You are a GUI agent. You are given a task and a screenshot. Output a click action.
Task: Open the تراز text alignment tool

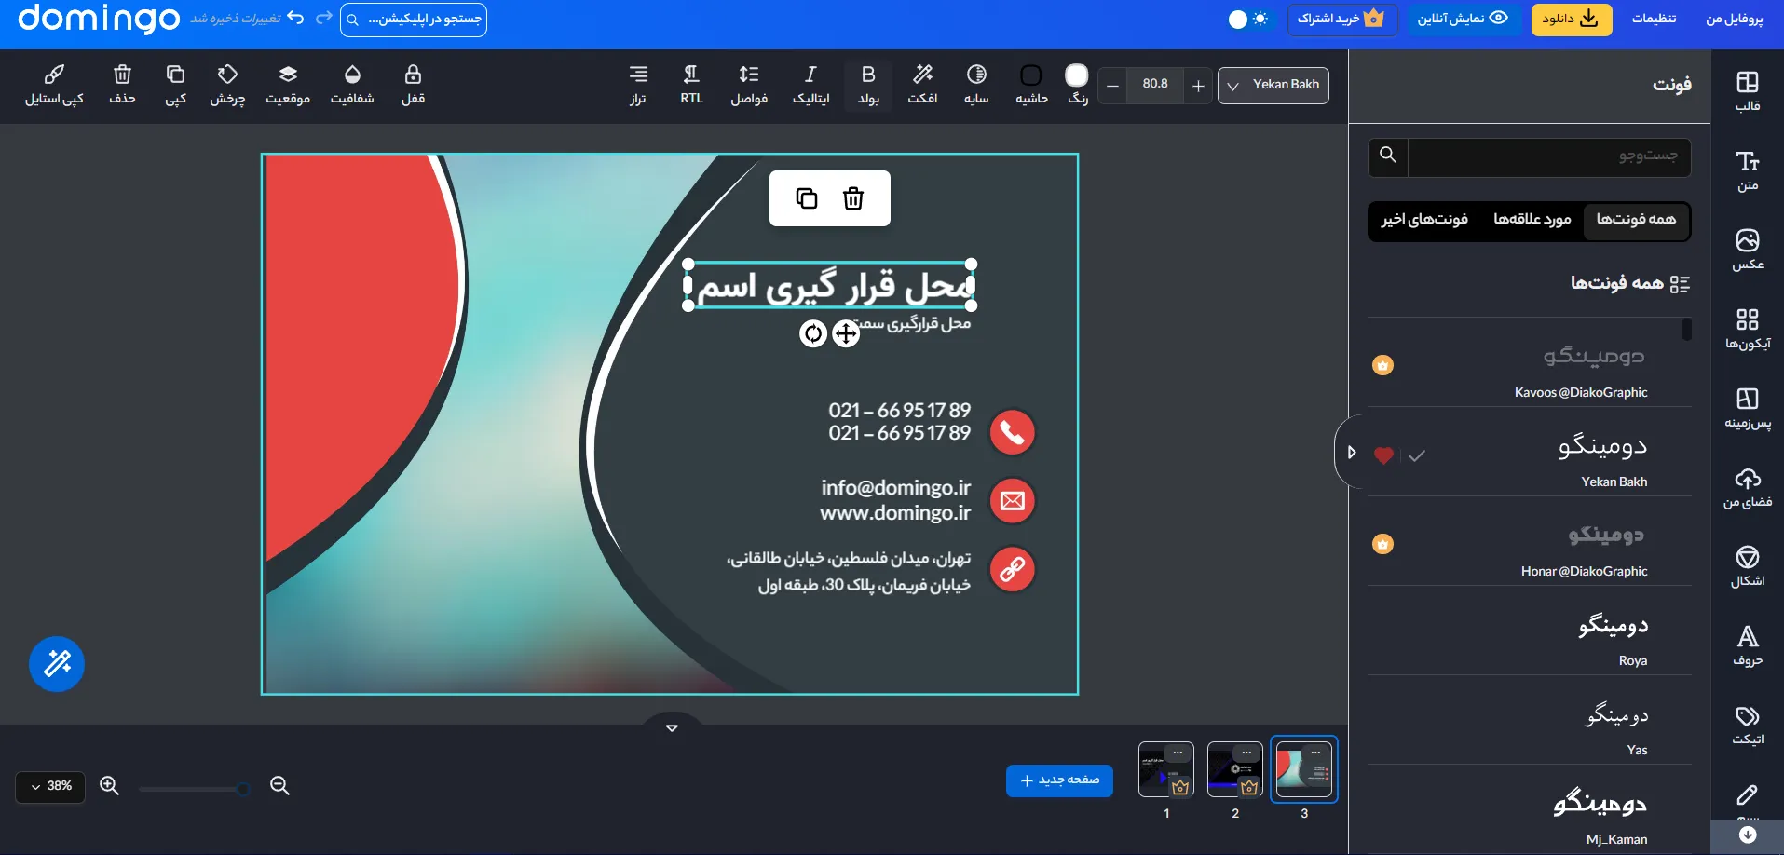pos(638,85)
